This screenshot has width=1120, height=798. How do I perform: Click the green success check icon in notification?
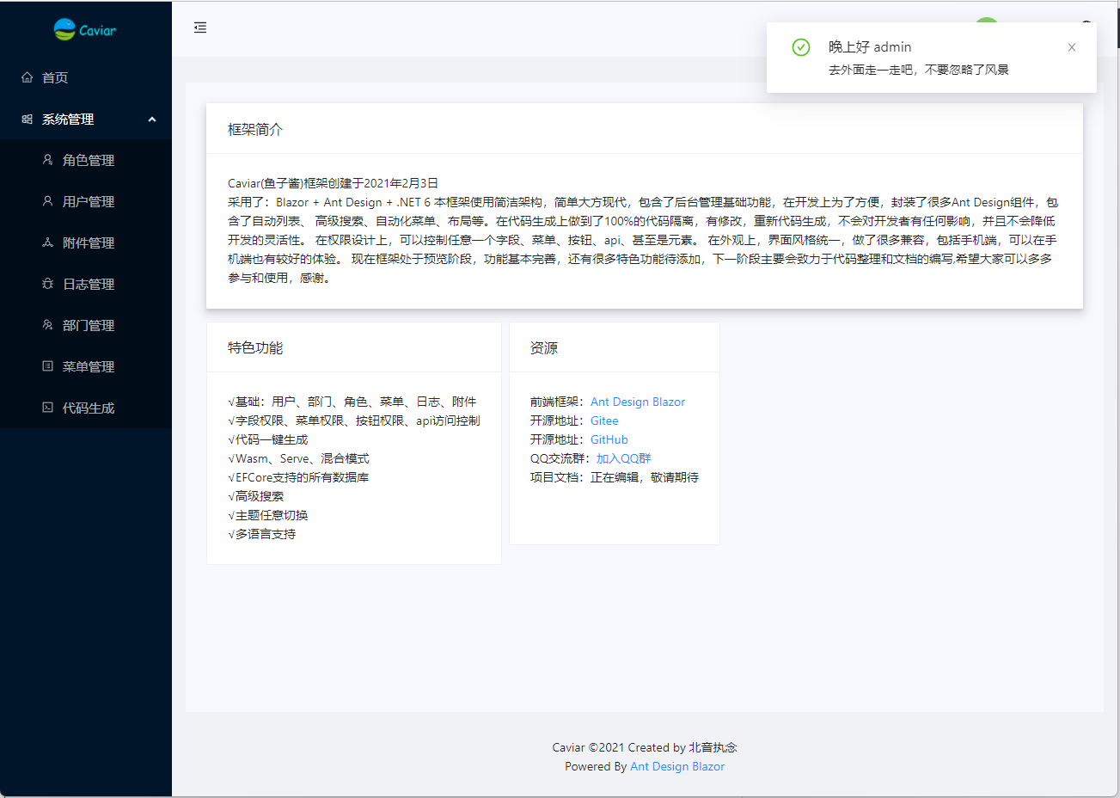coord(801,47)
